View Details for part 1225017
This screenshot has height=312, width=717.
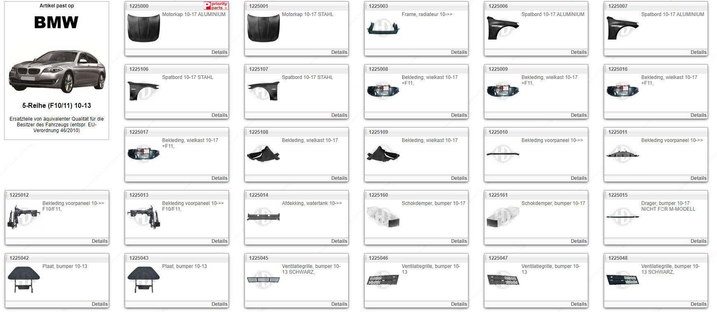(x=219, y=178)
